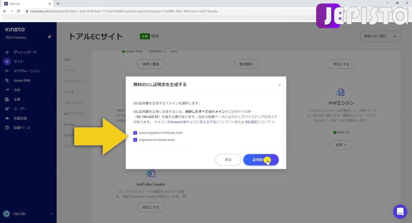The image size is (412, 223).
Task: Click the browser address bar URL
Action: pyautogui.click(x=124, y=11)
